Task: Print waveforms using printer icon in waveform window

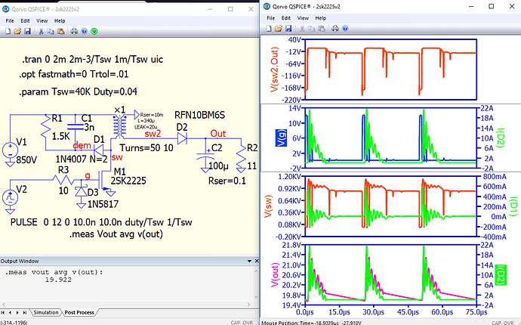Action: [334, 29]
